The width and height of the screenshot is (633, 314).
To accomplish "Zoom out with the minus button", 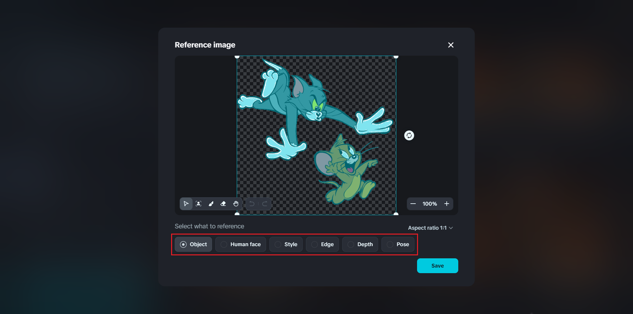I will pyautogui.click(x=413, y=204).
